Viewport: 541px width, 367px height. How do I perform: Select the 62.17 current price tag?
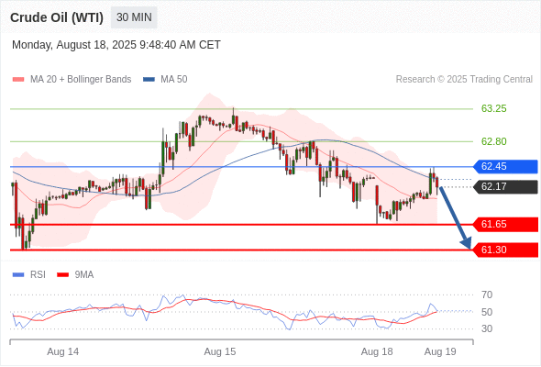(505, 187)
